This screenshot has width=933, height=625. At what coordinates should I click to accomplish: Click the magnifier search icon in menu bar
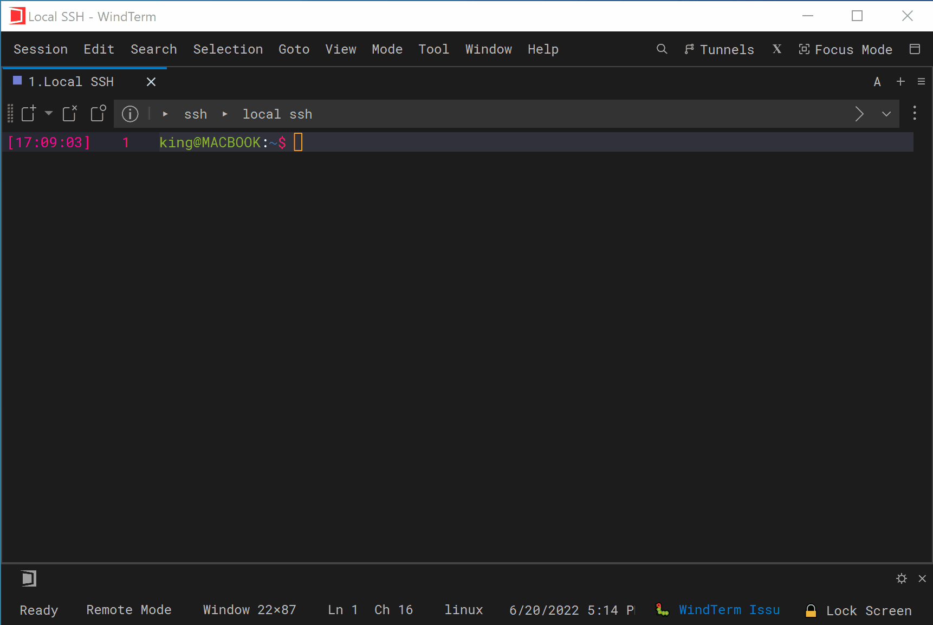coord(662,49)
